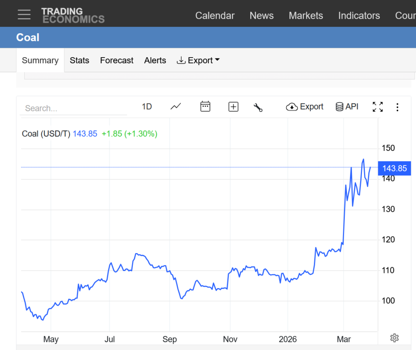Image resolution: width=416 pixels, height=350 pixels.
Task: Open the hamburger navigation menu
Action: 24,15
